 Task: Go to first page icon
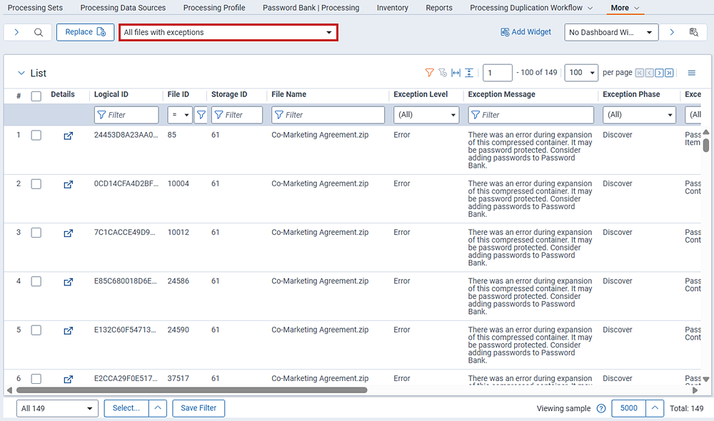[x=639, y=73]
